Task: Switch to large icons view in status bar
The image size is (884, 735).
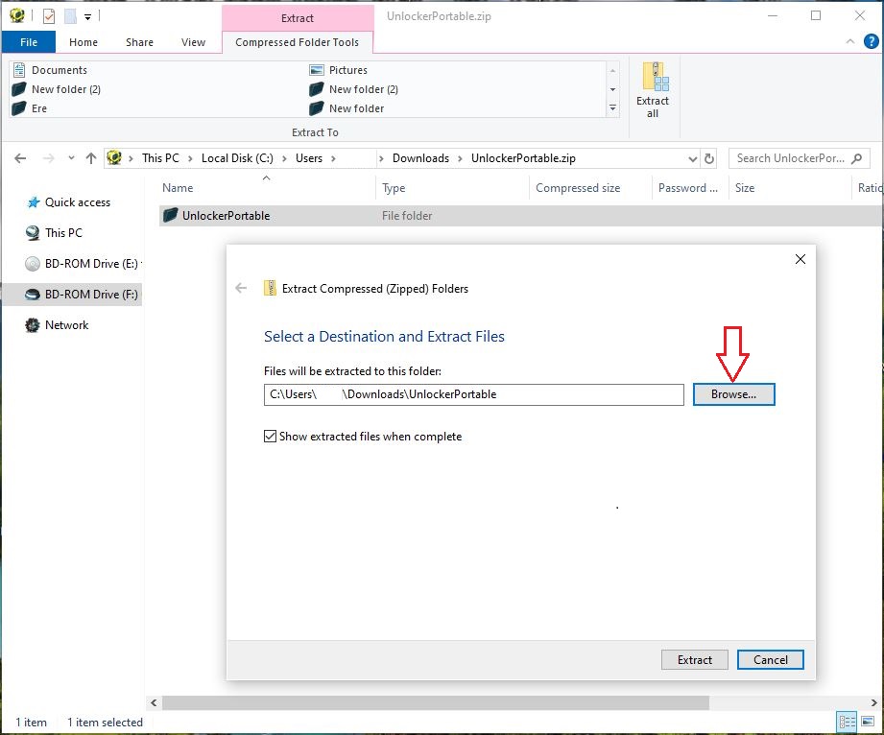Action: (869, 722)
